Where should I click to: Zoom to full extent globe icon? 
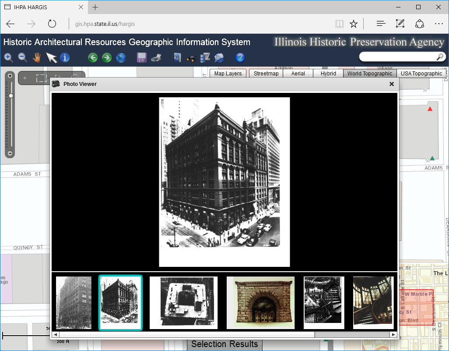[121, 57]
